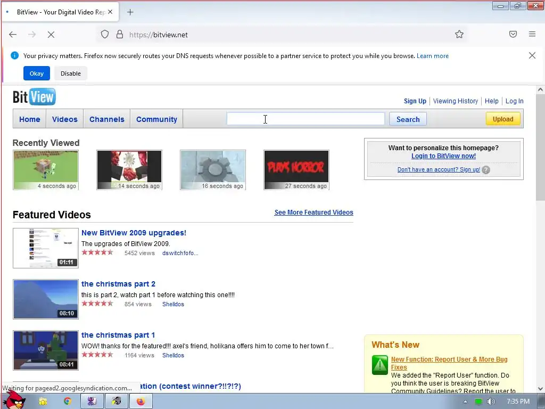Viewport: 545px width, 409px height.
Task: Click the 7:35 PM taskbar clock
Action: [518, 402]
